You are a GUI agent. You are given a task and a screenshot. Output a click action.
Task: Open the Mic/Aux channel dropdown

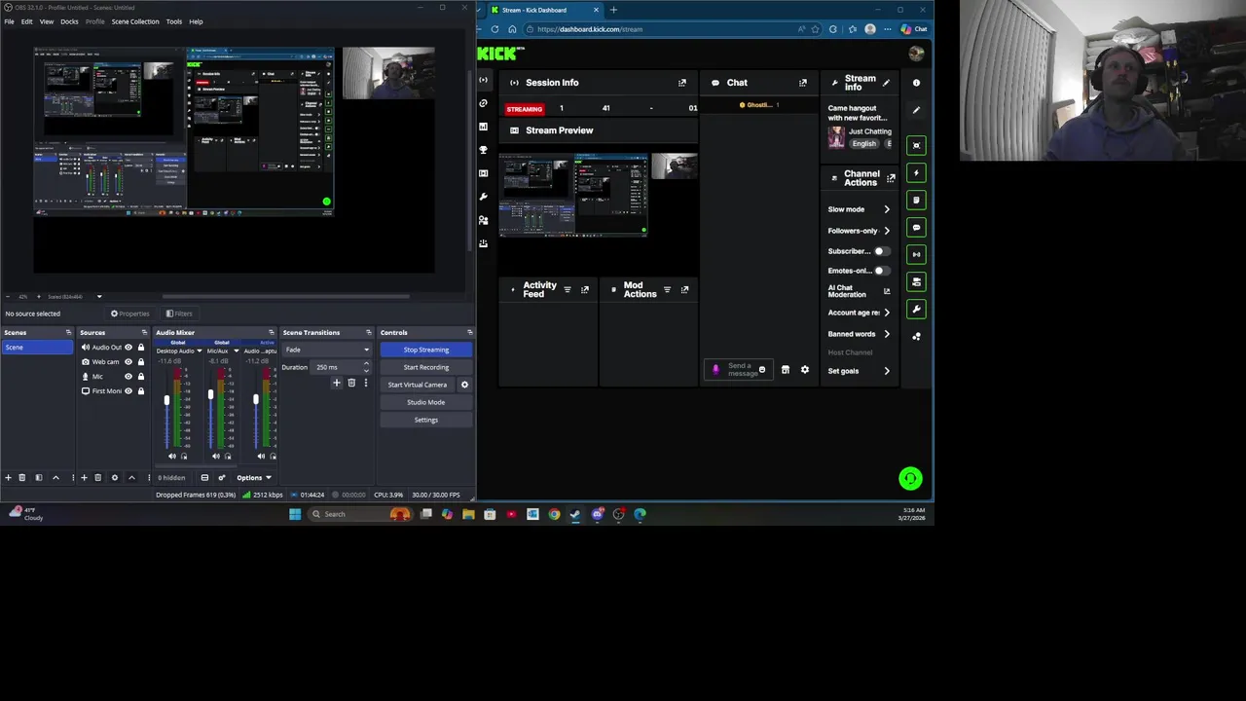pyautogui.click(x=236, y=350)
